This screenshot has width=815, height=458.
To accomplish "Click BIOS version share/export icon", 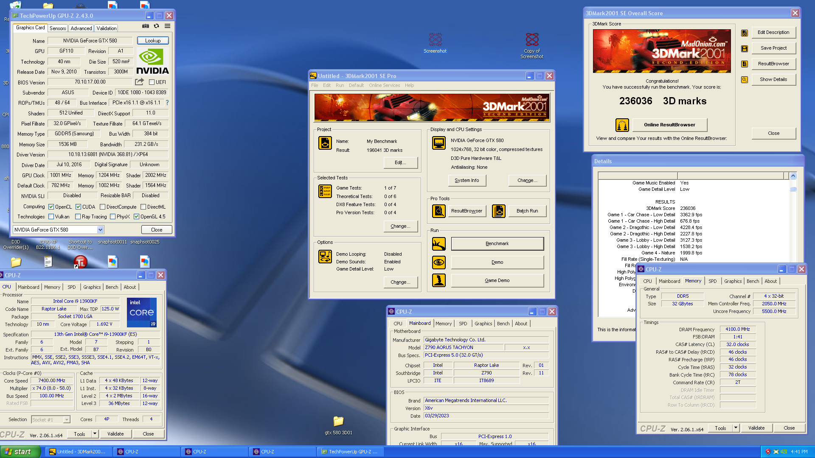I will pos(139,82).
